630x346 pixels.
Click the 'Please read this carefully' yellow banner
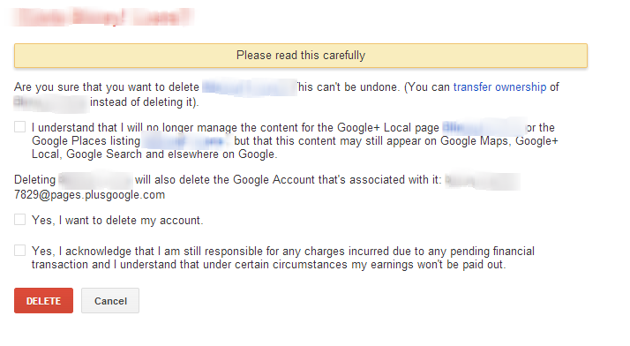301,56
